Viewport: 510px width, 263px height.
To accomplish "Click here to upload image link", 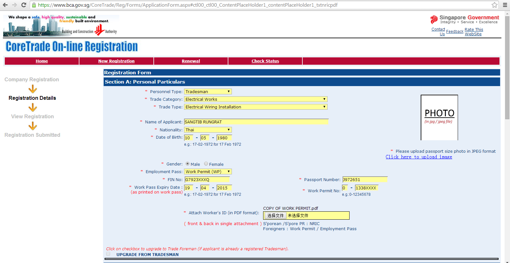I will [419, 157].
